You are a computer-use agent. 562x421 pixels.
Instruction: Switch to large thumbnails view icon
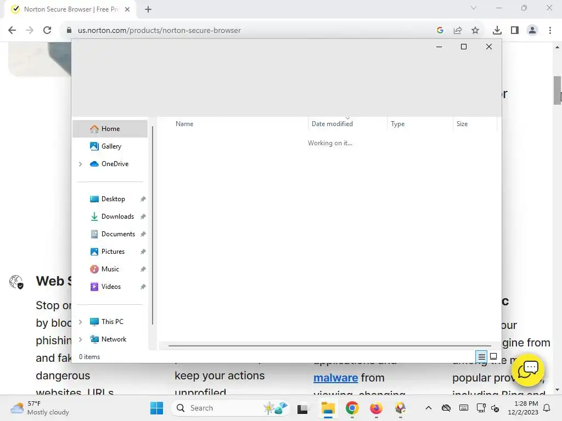click(493, 356)
